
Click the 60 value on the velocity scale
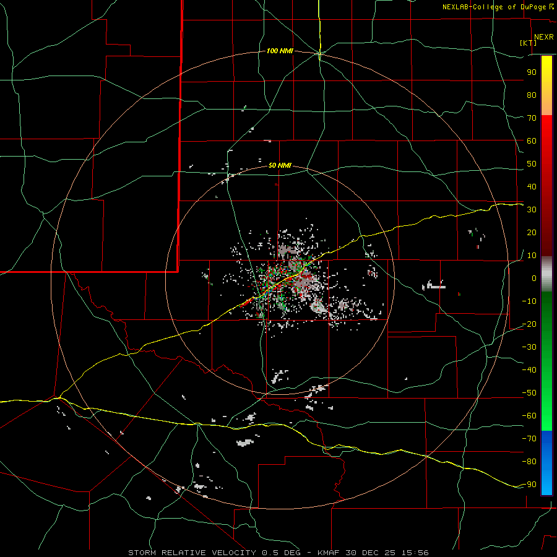[x=532, y=141]
